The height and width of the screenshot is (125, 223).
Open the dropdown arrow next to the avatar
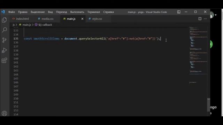[216, 15]
